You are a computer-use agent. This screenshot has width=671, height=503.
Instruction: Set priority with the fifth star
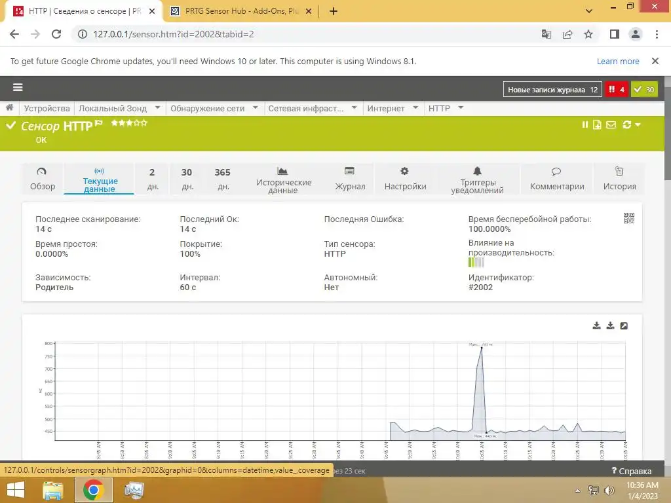click(144, 122)
